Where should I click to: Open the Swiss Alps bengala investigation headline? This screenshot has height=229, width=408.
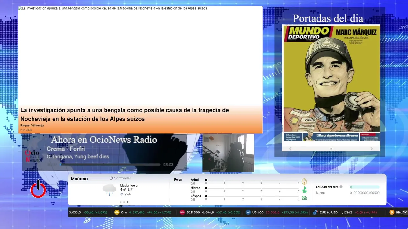(x=125, y=114)
